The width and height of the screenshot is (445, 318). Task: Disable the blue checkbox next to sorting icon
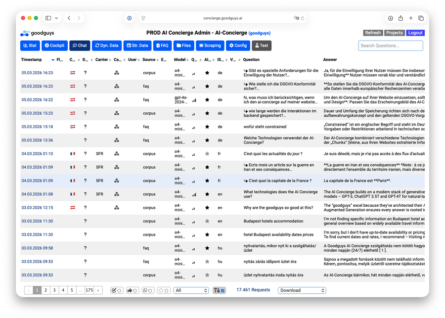point(222,290)
